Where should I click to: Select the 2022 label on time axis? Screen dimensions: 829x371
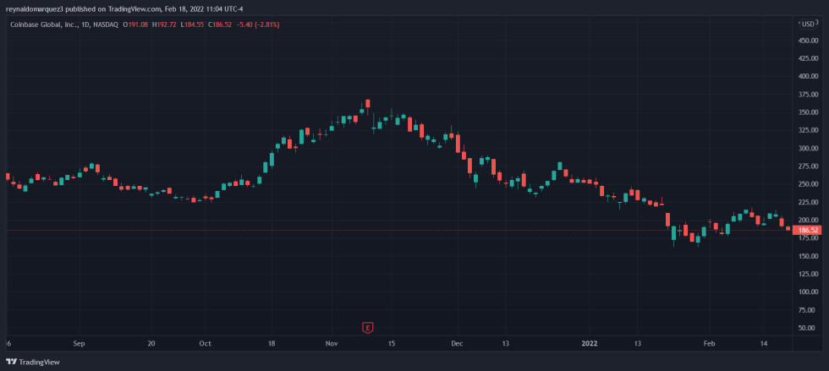click(590, 344)
